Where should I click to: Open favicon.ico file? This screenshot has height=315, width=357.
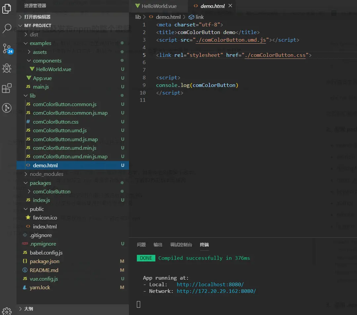click(73, 217)
